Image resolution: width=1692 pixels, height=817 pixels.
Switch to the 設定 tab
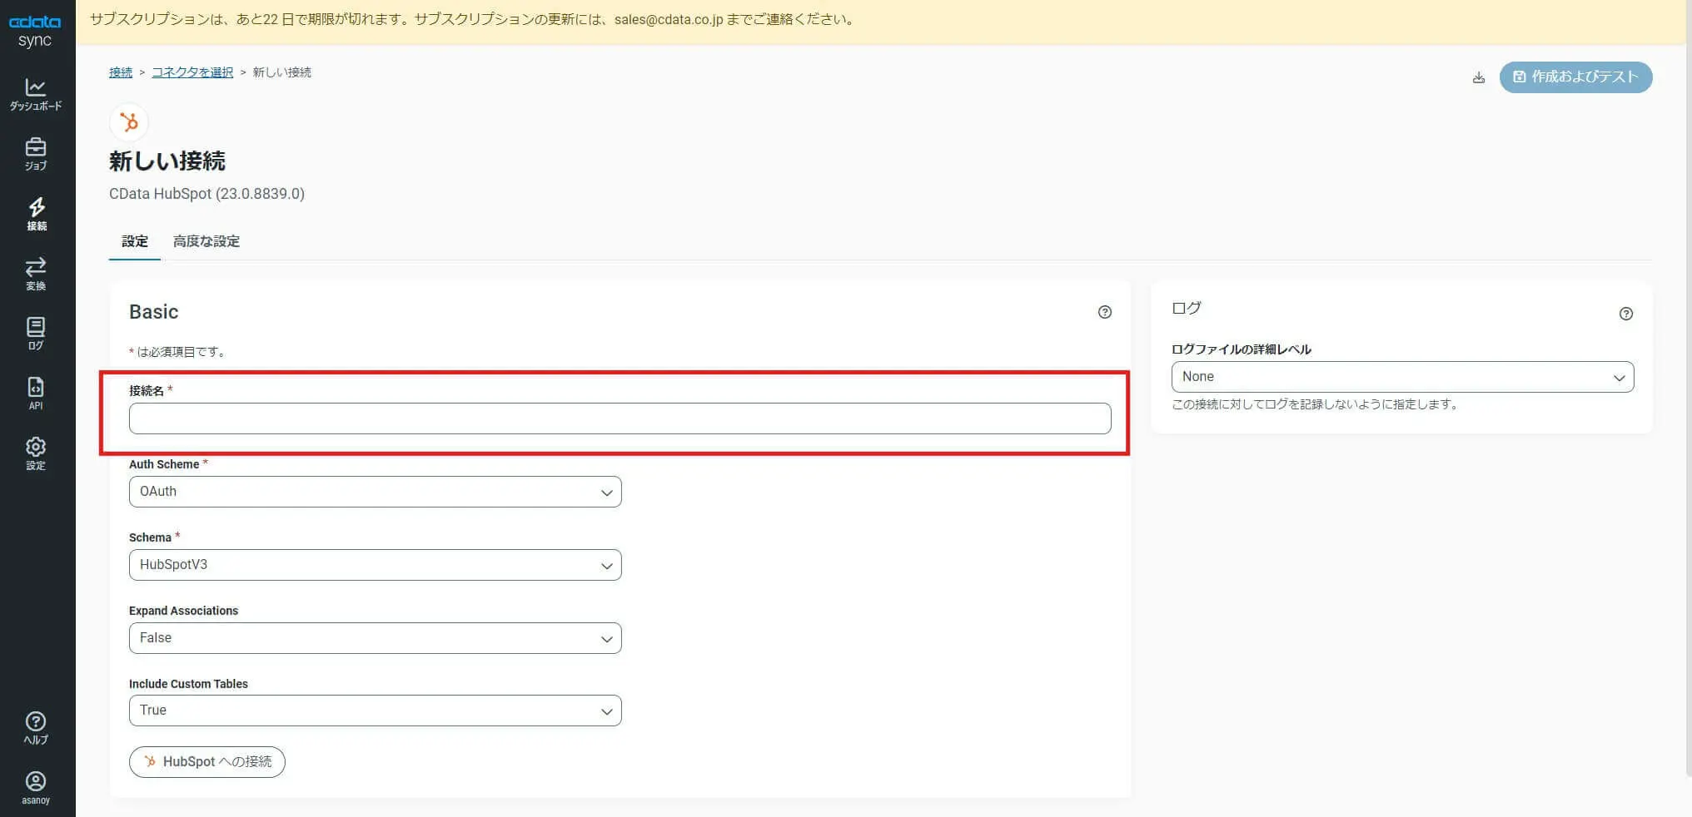pos(135,242)
